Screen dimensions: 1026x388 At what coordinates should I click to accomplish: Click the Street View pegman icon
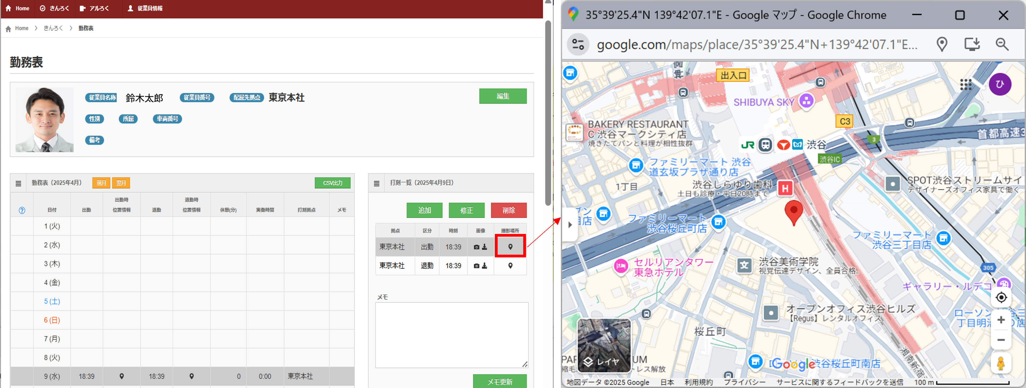pos(1001,363)
